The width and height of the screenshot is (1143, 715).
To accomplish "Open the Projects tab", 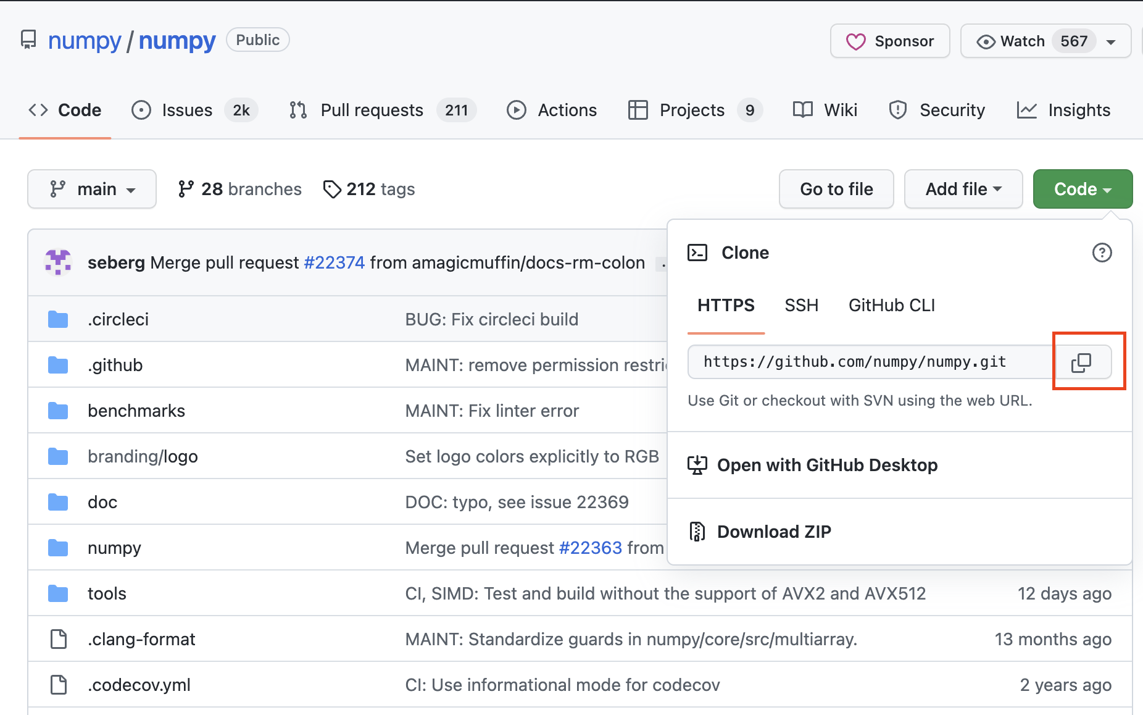I will [x=695, y=110].
